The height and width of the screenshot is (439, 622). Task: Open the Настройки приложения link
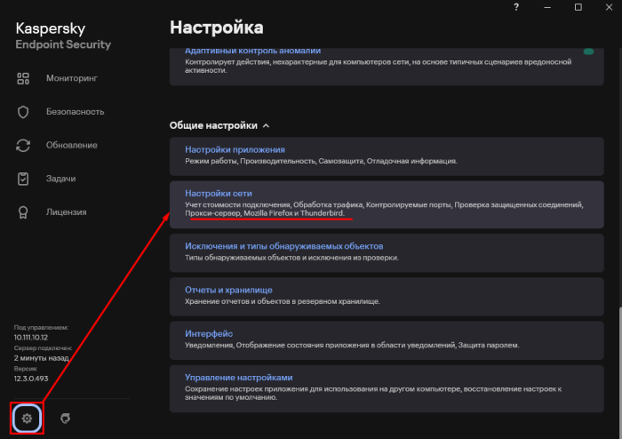[x=235, y=149]
